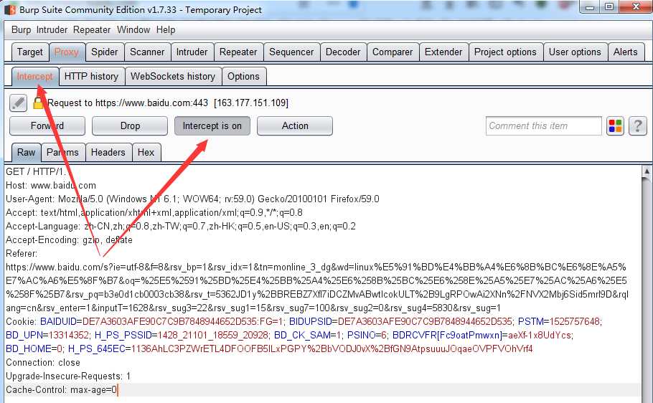This screenshot has height=403, width=653.
Task: Open the WebSockets history sub-tab
Action: click(173, 77)
